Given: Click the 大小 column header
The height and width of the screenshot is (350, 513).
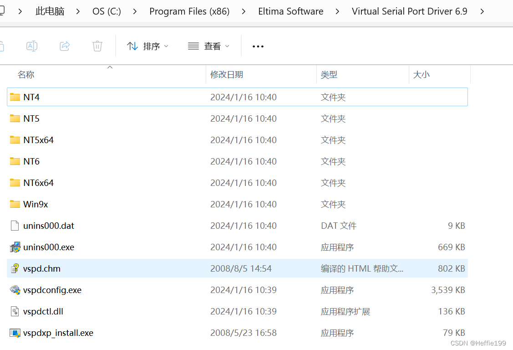Looking at the screenshot, I should [421, 74].
